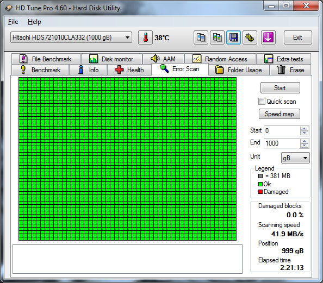323x283 pixels.
Task: Click the thermometer temperature icon
Action: pos(145,37)
